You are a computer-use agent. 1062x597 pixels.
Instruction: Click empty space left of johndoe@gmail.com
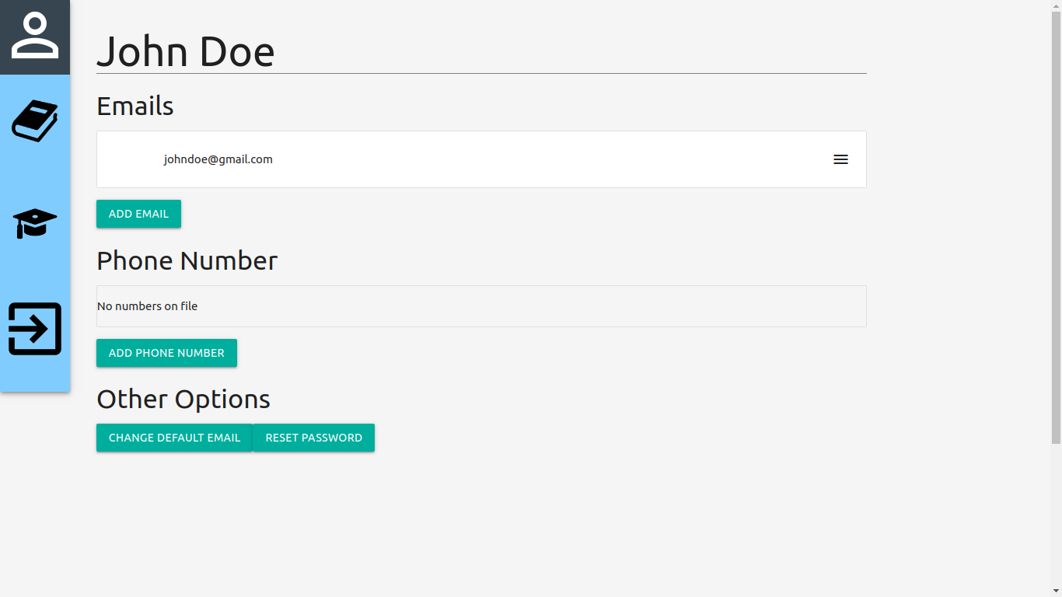[130, 159]
